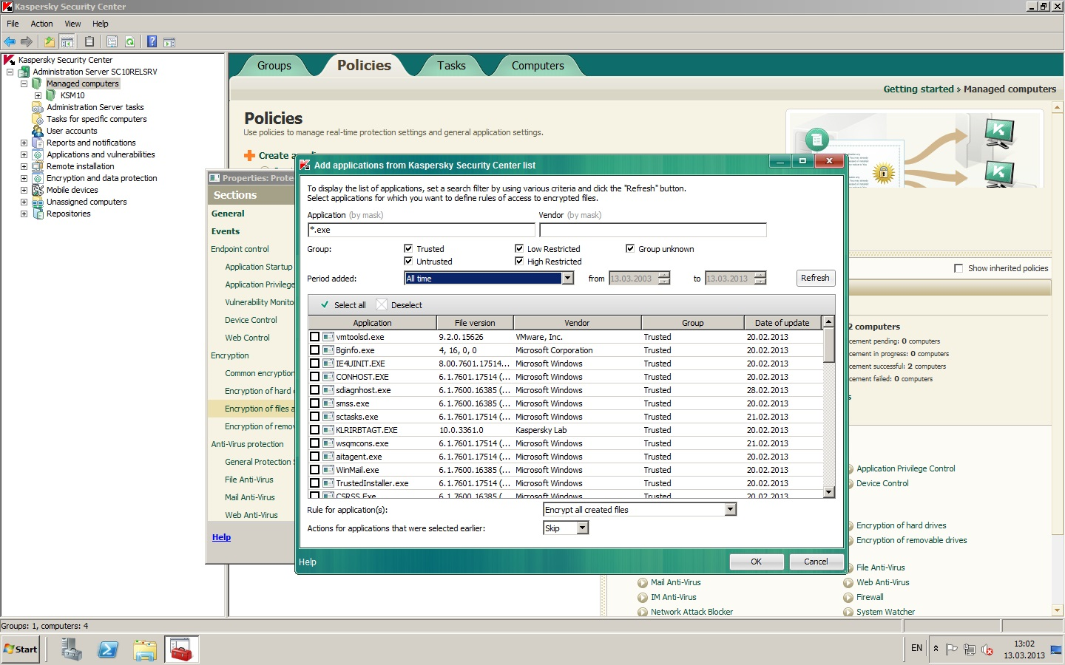The image size is (1065, 665).
Task: Click the green Refresh toolbar icon
Action: pos(130,42)
